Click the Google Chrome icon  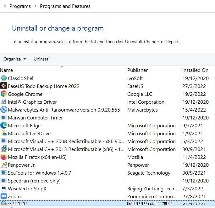(x=4, y=94)
